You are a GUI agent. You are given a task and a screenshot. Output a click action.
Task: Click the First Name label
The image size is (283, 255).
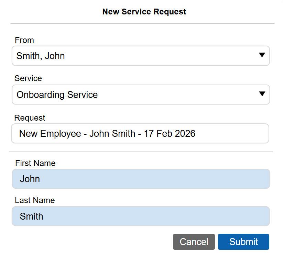pyautogui.click(x=35, y=163)
